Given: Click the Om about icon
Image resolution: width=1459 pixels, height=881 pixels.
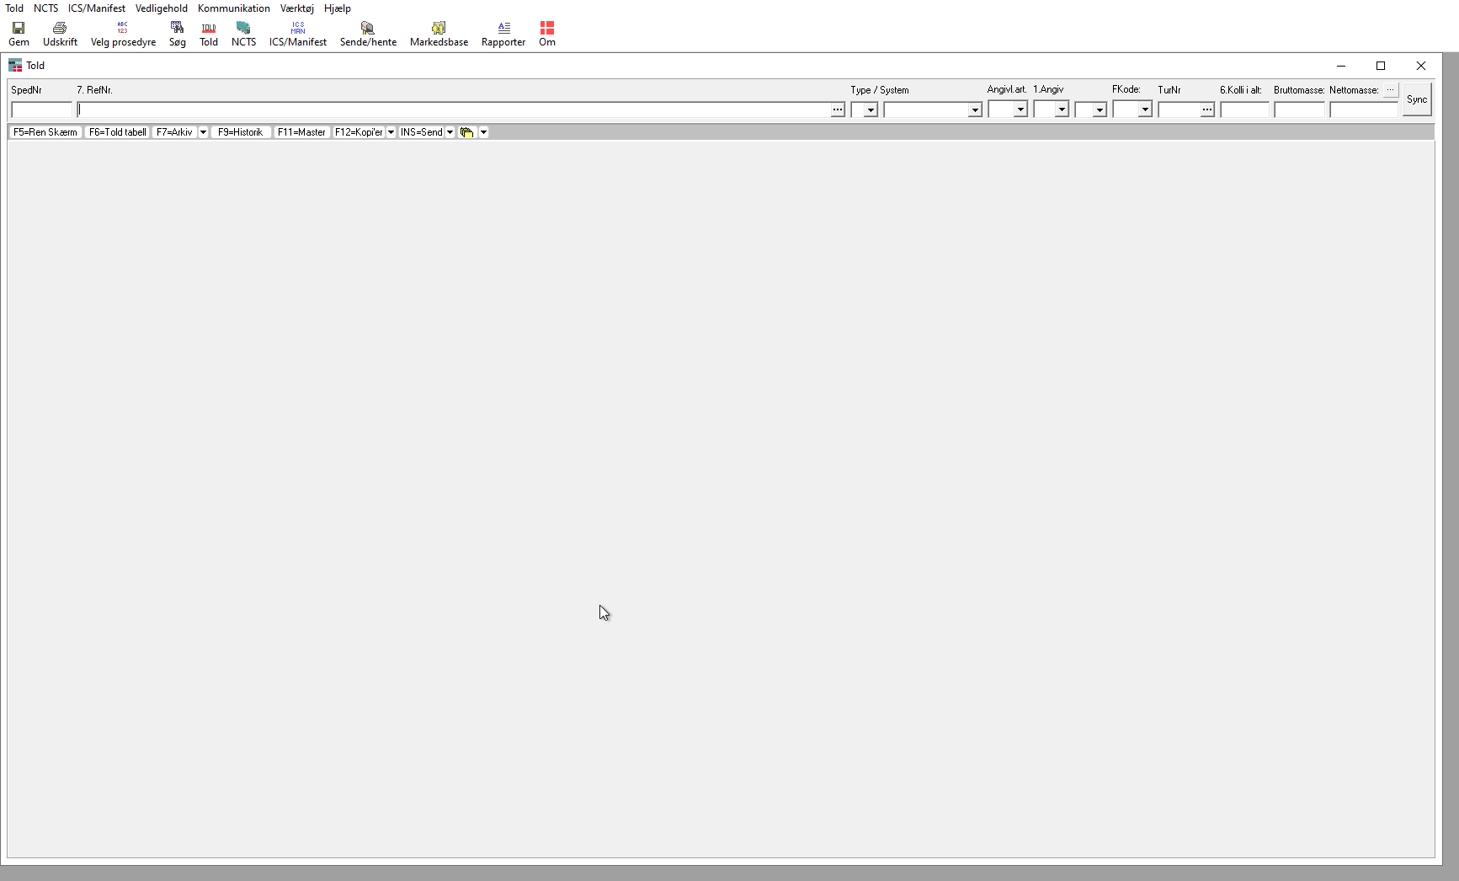Looking at the screenshot, I should click(x=547, y=28).
